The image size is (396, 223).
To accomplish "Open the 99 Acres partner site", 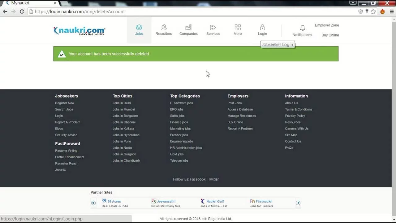I will tap(114, 202).
